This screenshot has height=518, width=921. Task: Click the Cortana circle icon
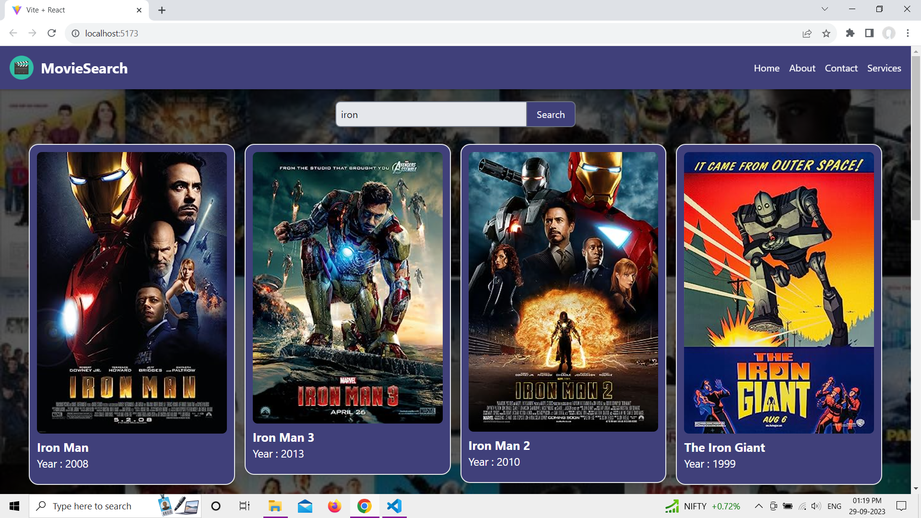pyautogui.click(x=216, y=506)
